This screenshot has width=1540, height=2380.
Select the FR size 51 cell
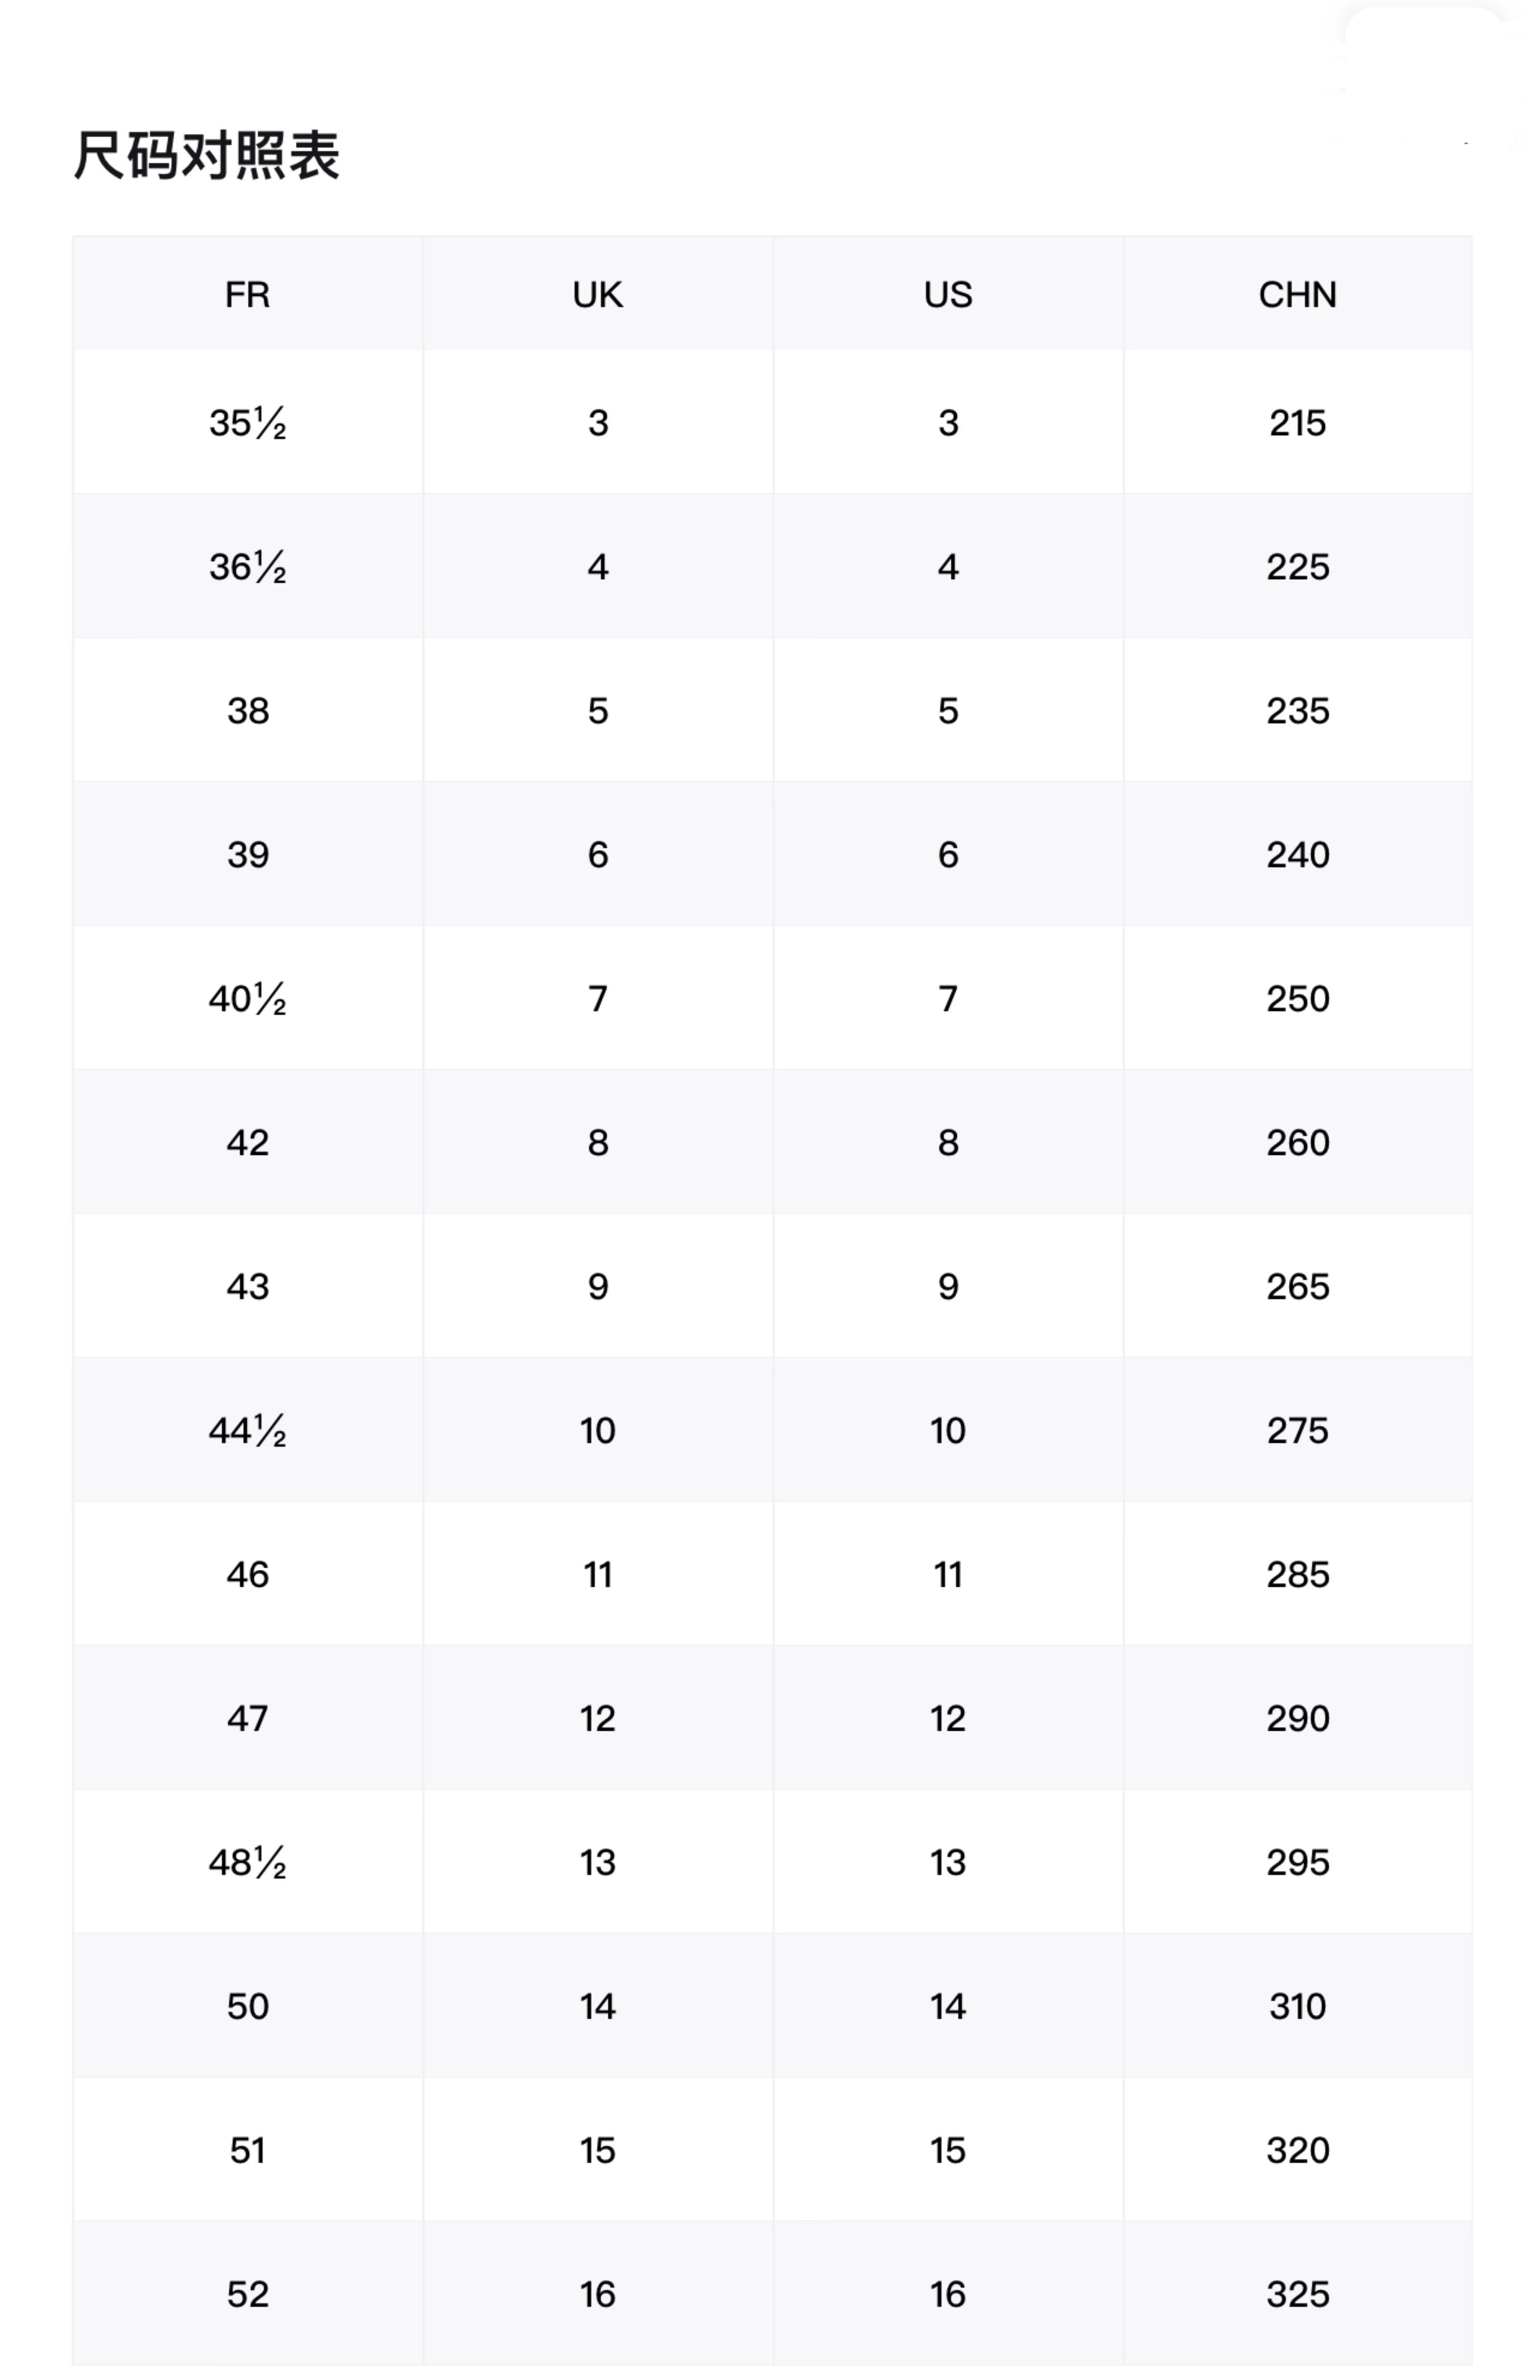248,2150
